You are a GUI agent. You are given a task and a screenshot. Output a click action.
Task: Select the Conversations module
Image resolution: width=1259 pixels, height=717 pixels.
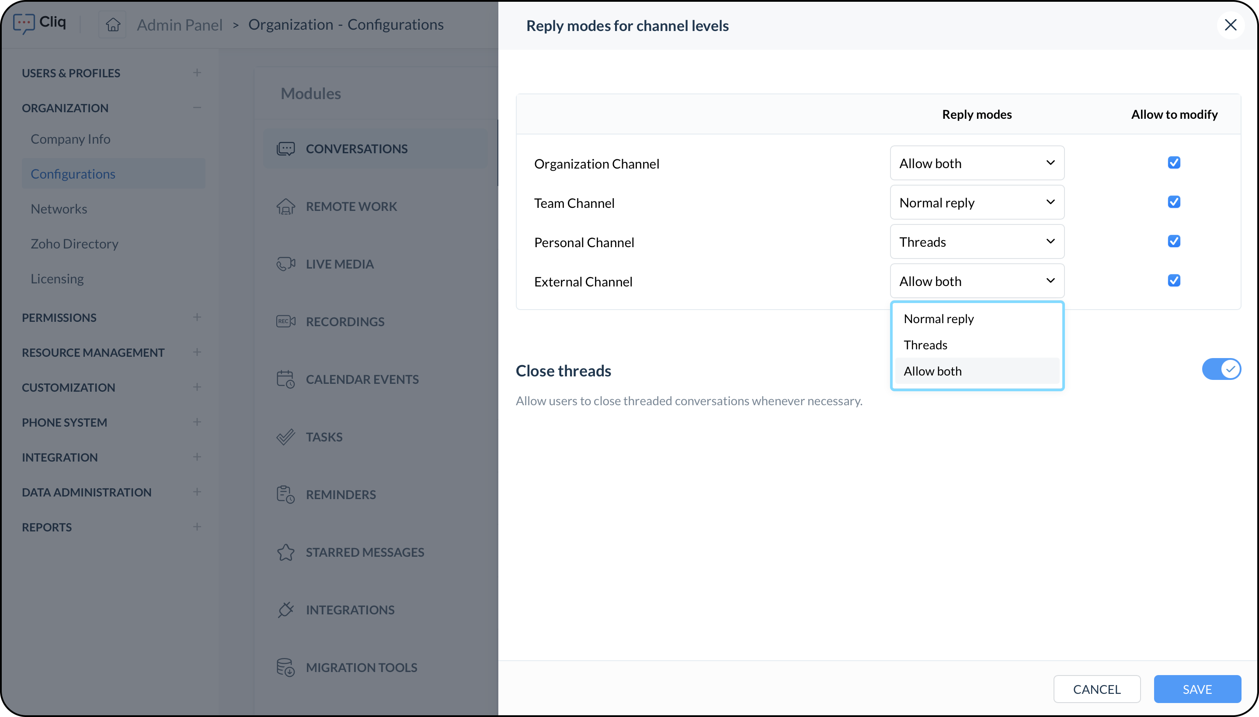point(376,149)
